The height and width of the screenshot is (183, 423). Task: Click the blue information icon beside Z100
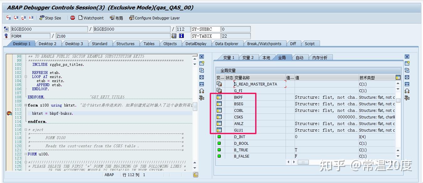point(181,36)
